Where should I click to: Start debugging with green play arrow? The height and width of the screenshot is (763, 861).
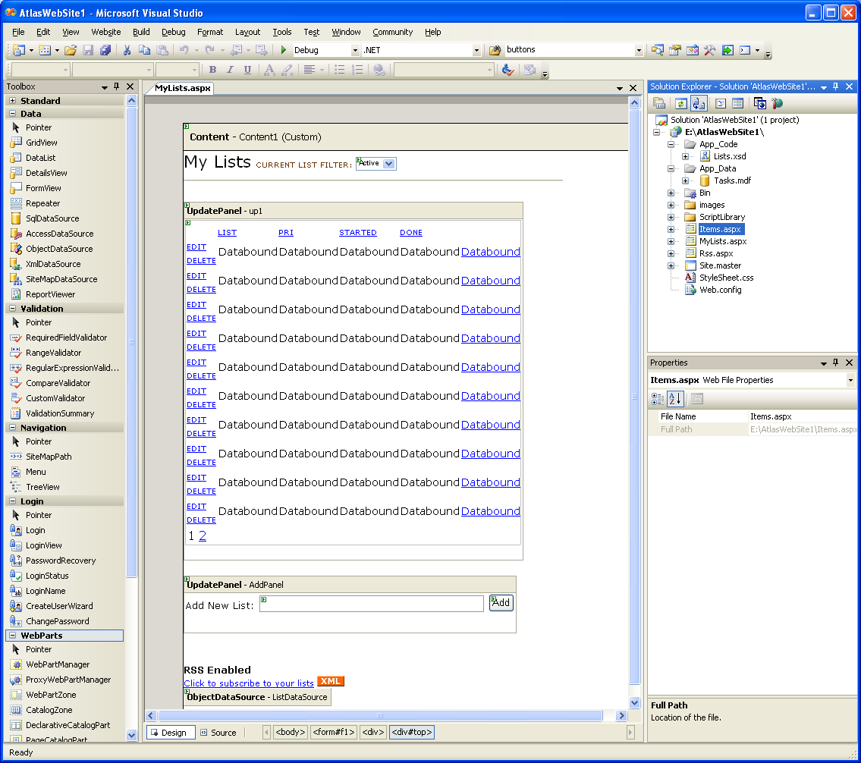[x=284, y=50]
